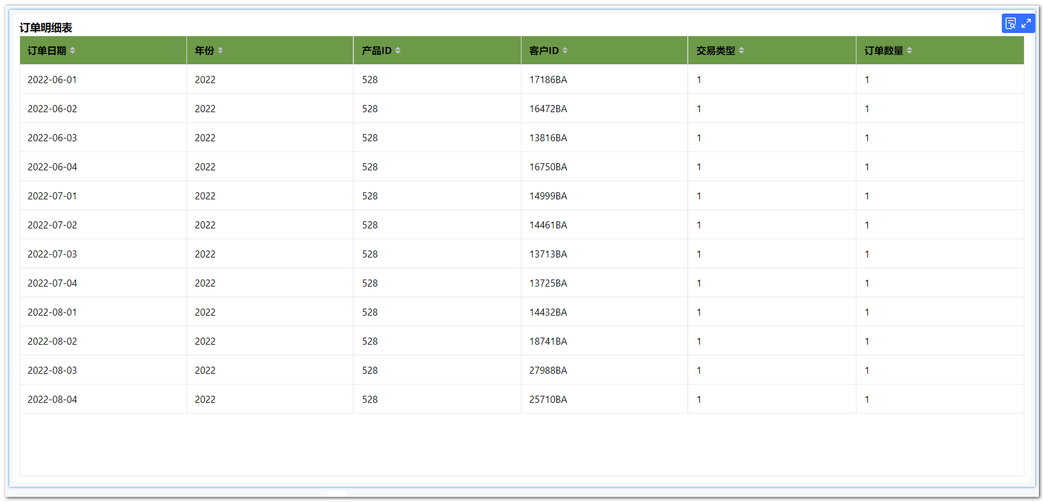This screenshot has height=502, width=1044.
Task: Click product ID 528 in the 2022-06-02 row
Action: click(370, 109)
